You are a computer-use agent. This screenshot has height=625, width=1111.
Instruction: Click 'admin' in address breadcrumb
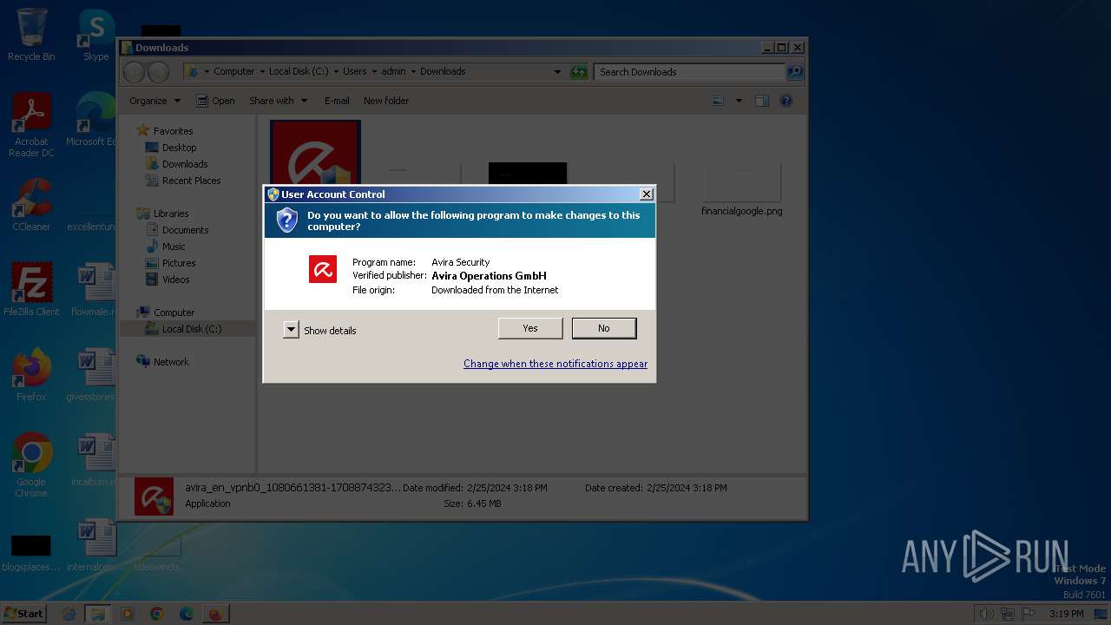pyautogui.click(x=393, y=71)
